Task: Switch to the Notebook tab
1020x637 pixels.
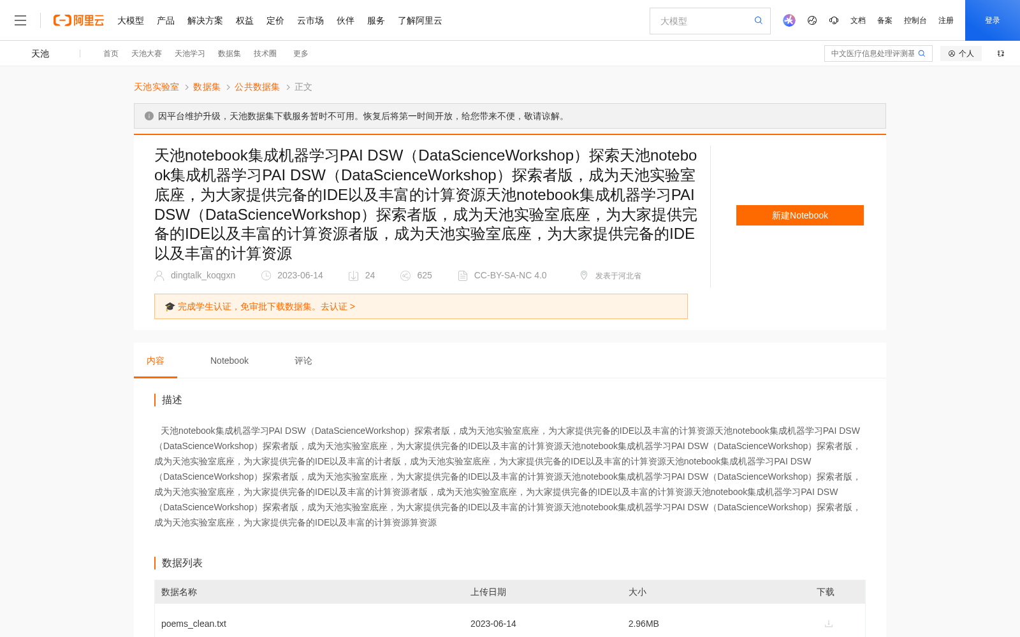Action: pos(229,361)
